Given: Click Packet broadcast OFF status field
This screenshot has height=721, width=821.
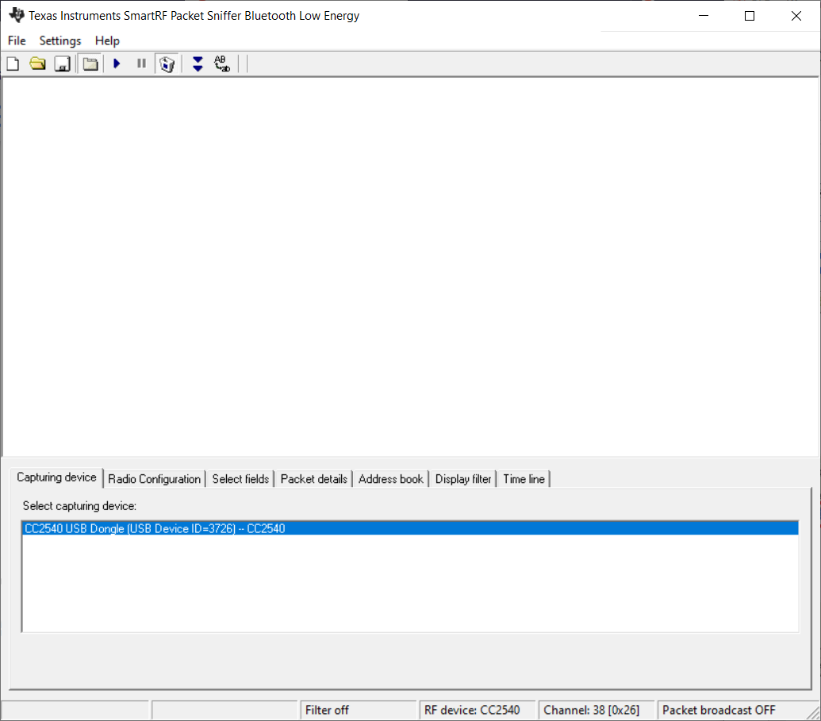Looking at the screenshot, I should (x=733, y=710).
